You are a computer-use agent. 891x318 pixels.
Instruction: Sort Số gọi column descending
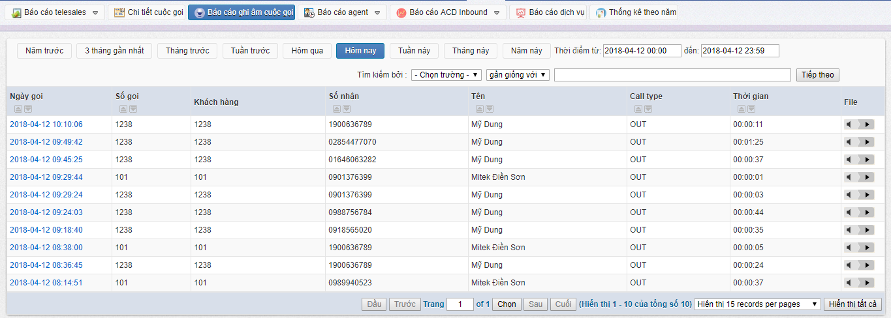(x=134, y=109)
